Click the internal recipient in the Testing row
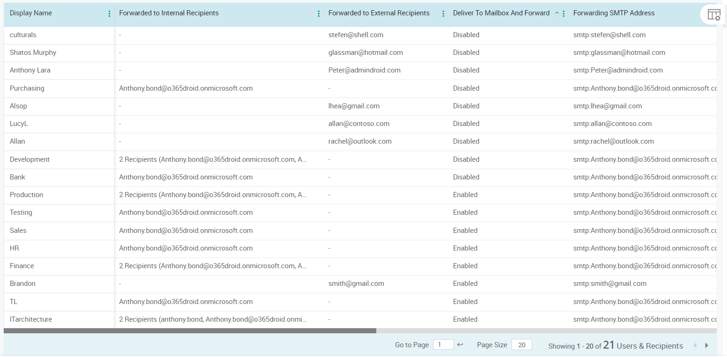Viewport: 727px width, 357px height. tap(186, 212)
